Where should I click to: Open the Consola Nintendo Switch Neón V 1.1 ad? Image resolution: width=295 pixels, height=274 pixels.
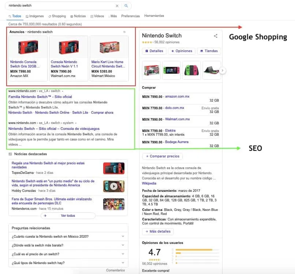pos(64,64)
